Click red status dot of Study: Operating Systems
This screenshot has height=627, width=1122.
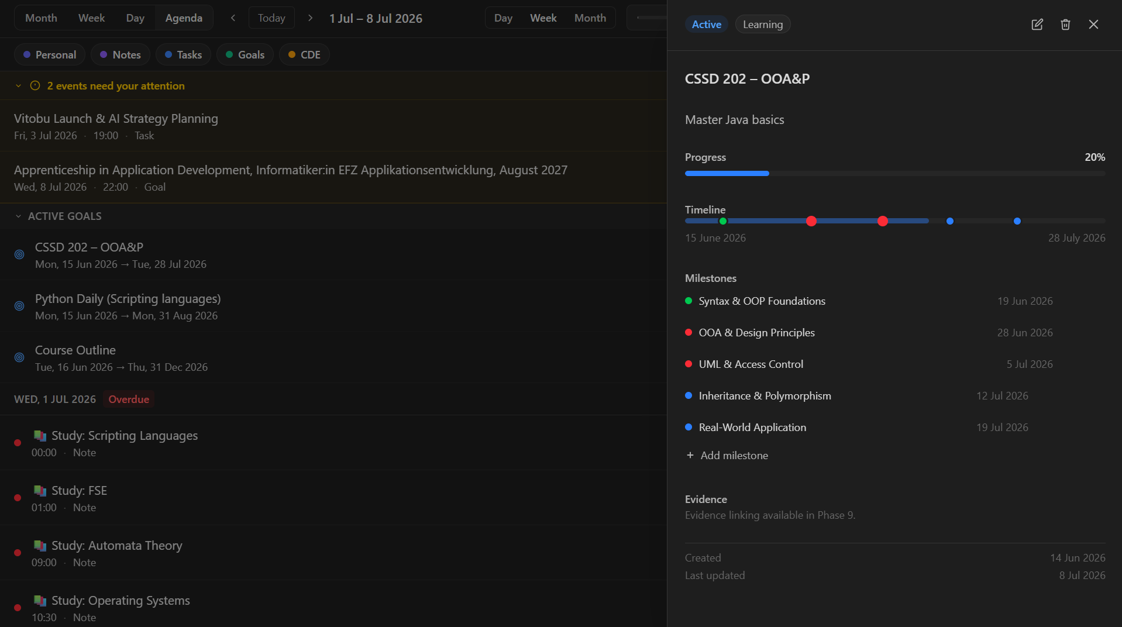(18, 608)
